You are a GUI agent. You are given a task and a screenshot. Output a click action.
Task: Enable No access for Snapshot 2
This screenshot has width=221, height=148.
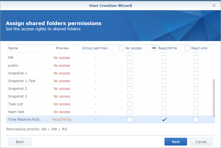pos(130,89)
